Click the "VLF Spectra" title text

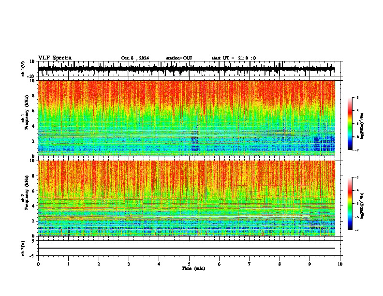tap(55, 58)
